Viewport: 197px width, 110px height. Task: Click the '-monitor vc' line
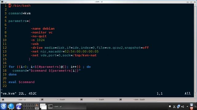click(42, 32)
